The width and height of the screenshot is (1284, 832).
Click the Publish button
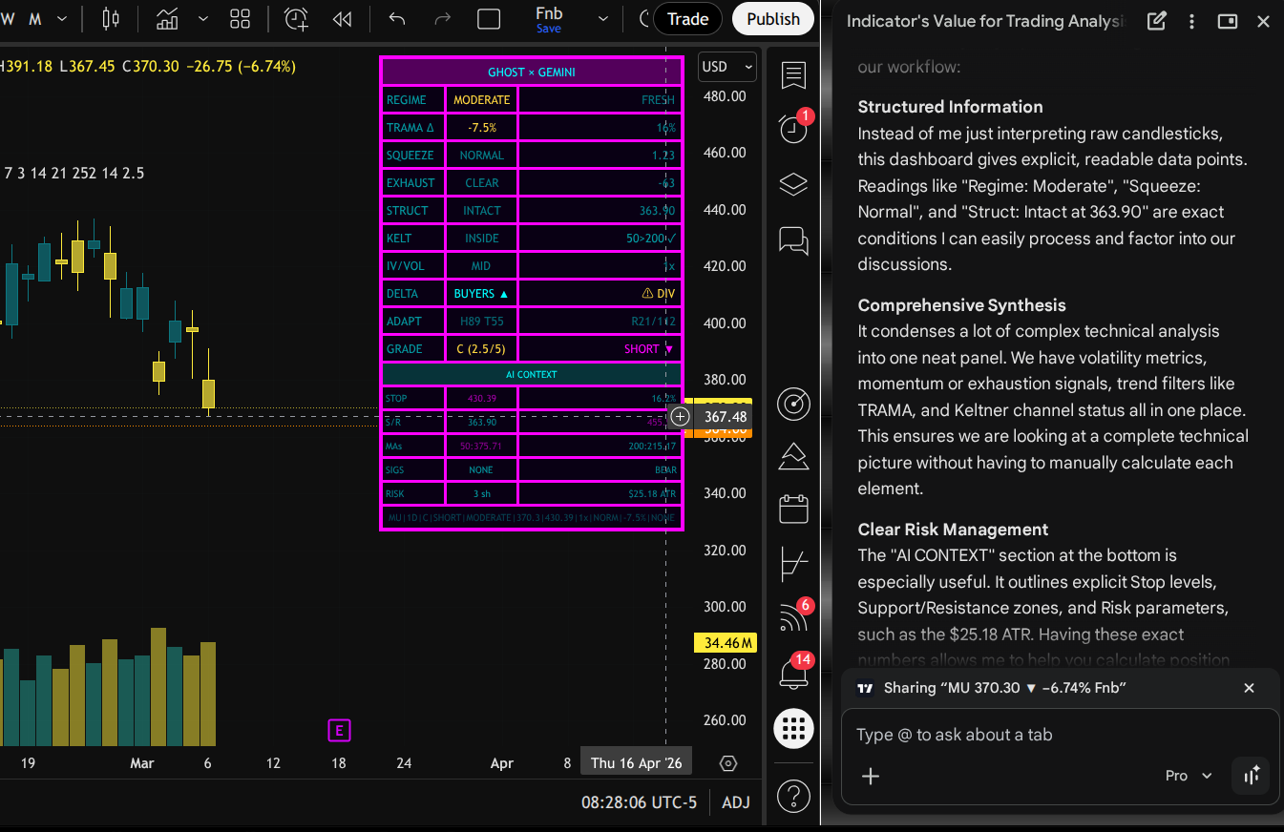click(x=773, y=19)
